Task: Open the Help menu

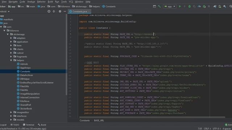Action: click(x=88, y=1)
